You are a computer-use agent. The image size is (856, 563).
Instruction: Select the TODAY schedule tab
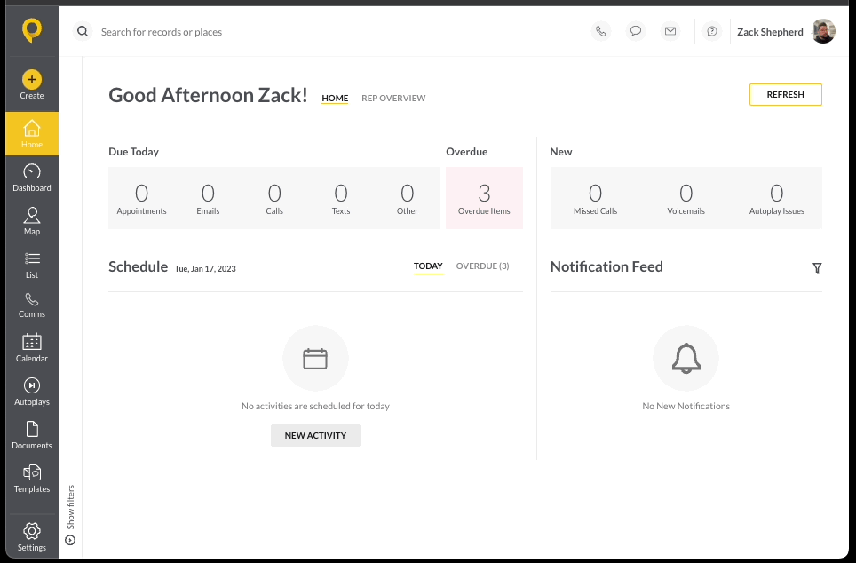(x=428, y=266)
